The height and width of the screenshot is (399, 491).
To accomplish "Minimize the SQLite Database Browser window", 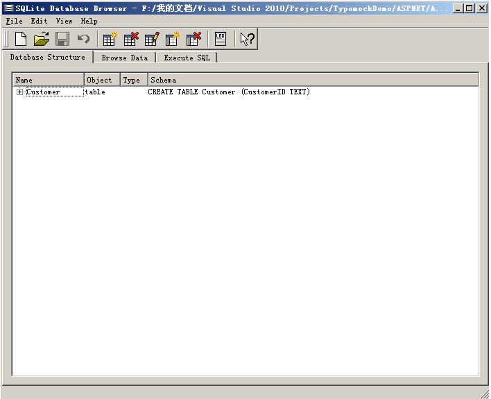I will coord(458,8).
